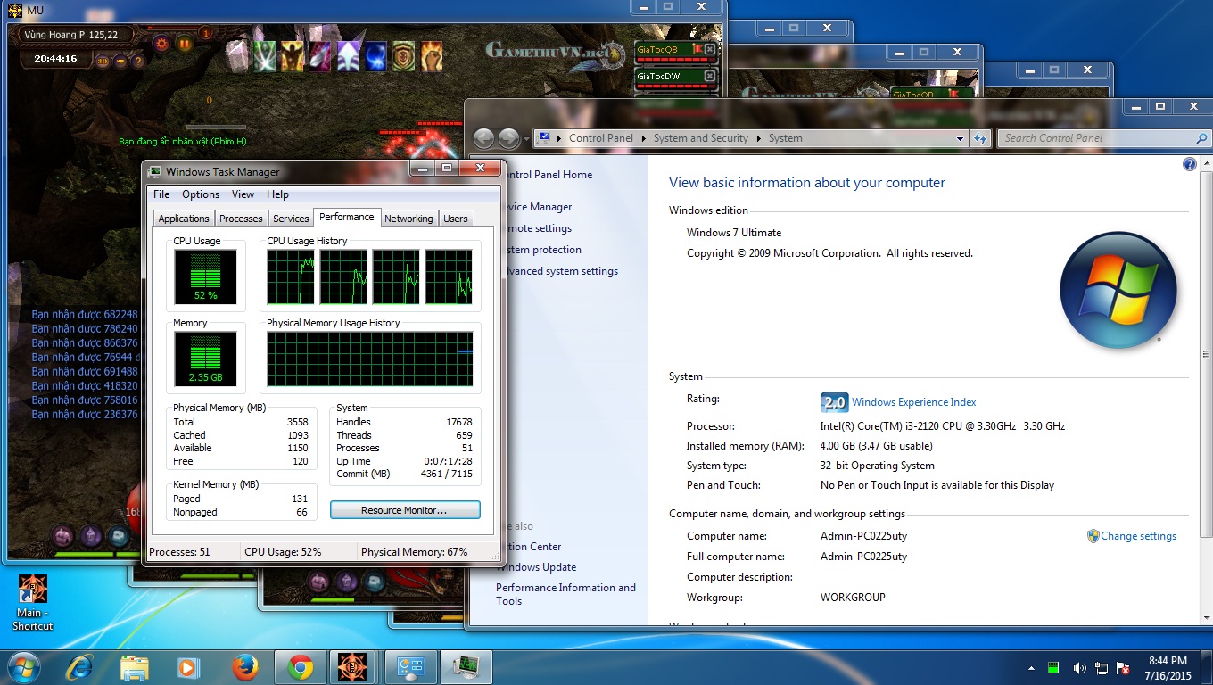Open the gear settings icon in MU game
The height and width of the screenshot is (685, 1213).
161,42
